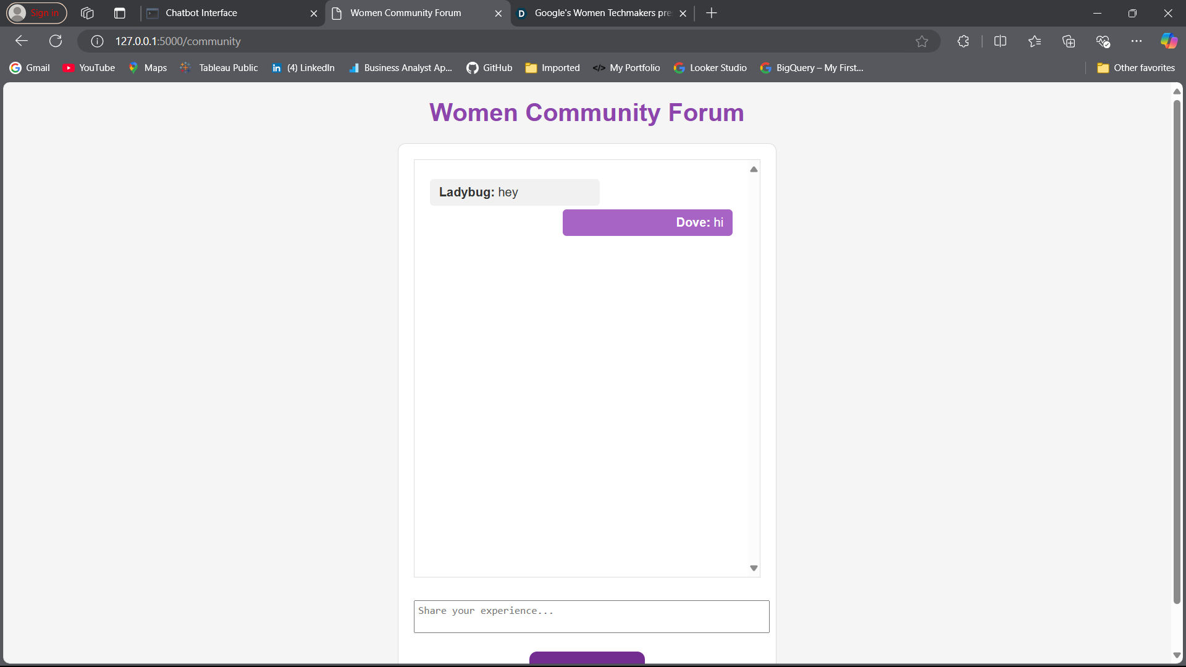The height and width of the screenshot is (667, 1186).
Task: Open the Favorites list icon
Action: tap(1035, 41)
